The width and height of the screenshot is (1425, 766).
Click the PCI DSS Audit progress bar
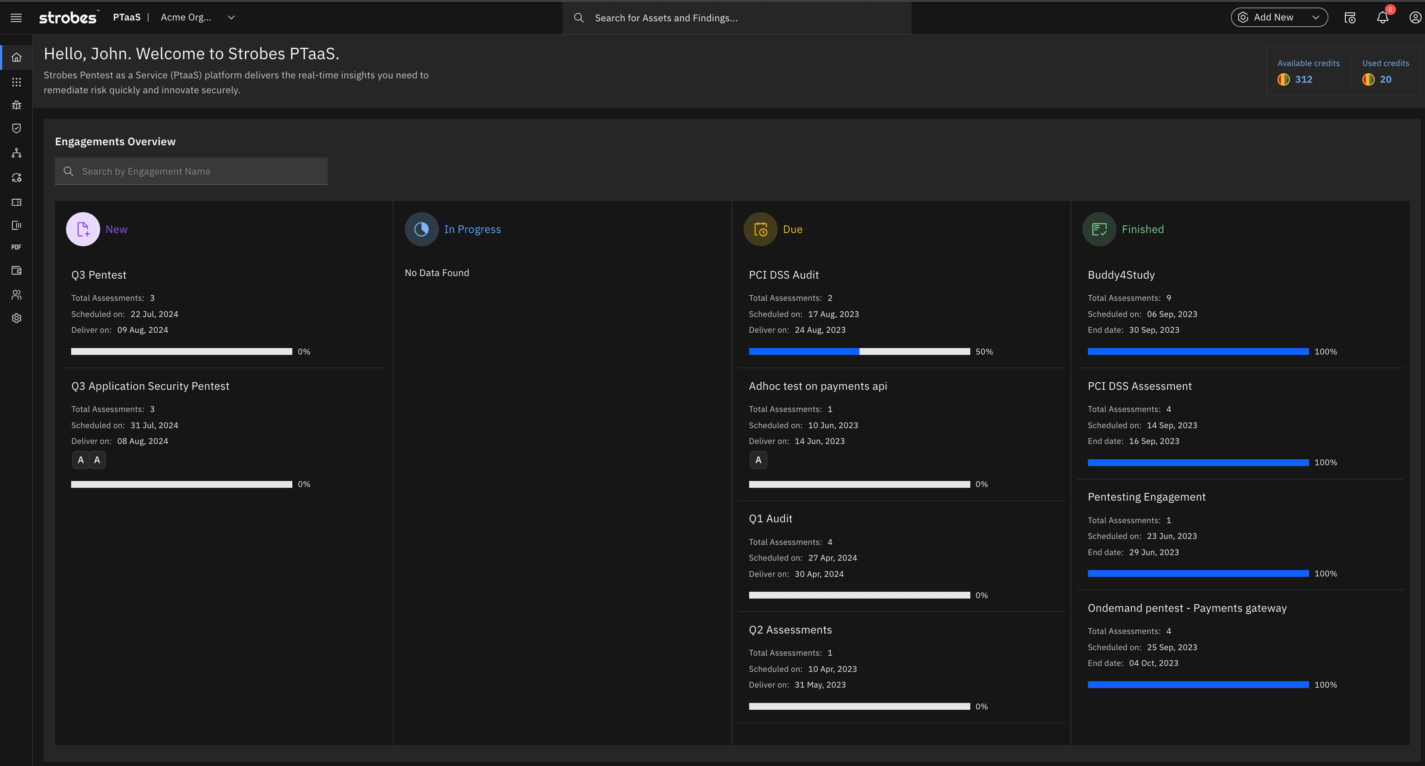point(859,352)
